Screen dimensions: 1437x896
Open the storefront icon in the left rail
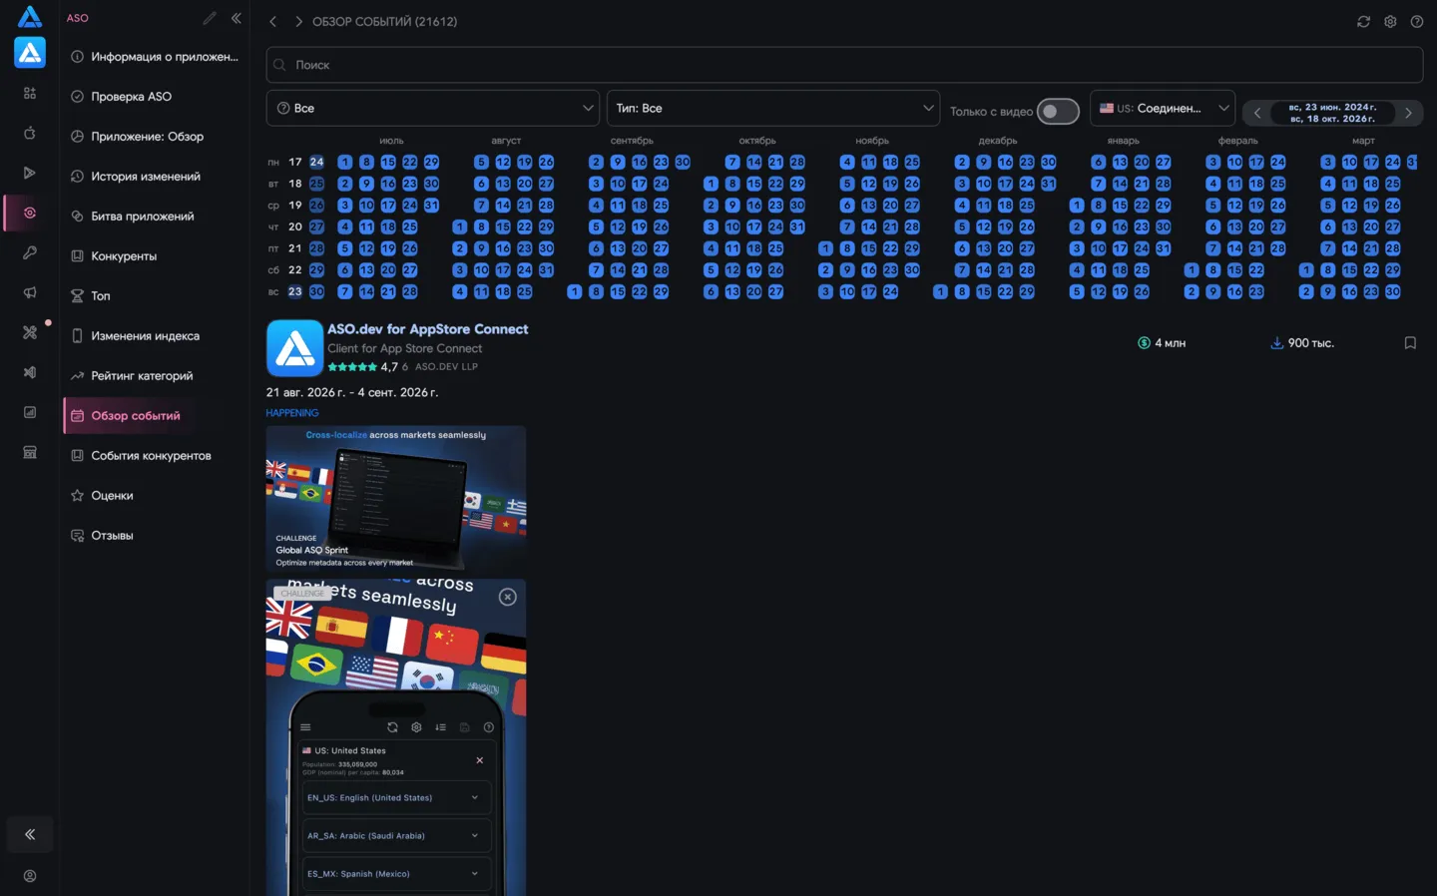point(30,452)
